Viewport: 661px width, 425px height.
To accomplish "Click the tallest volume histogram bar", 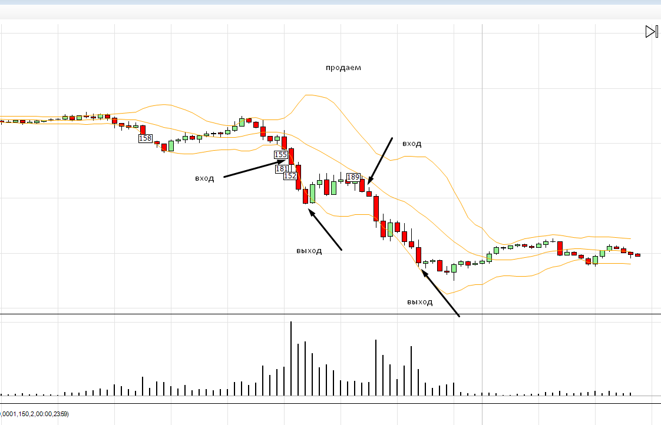I will pos(291,358).
